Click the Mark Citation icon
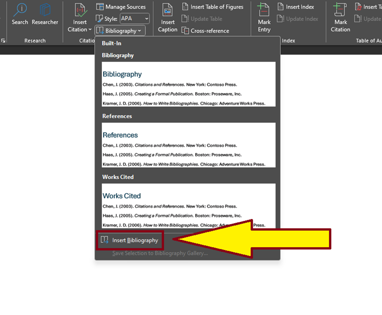Viewport: 382px width, 315px height. pyautogui.click(x=340, y=11)
